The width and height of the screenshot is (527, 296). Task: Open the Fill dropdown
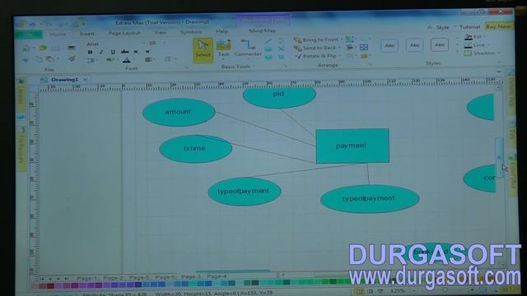(476, 36)
